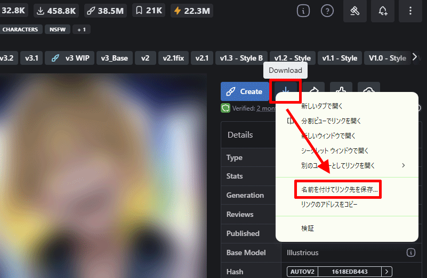427x278 pixels.
Task: Choose 名前を付けてリンク先を保存 menu entry
Action: (x=347, y=189)
